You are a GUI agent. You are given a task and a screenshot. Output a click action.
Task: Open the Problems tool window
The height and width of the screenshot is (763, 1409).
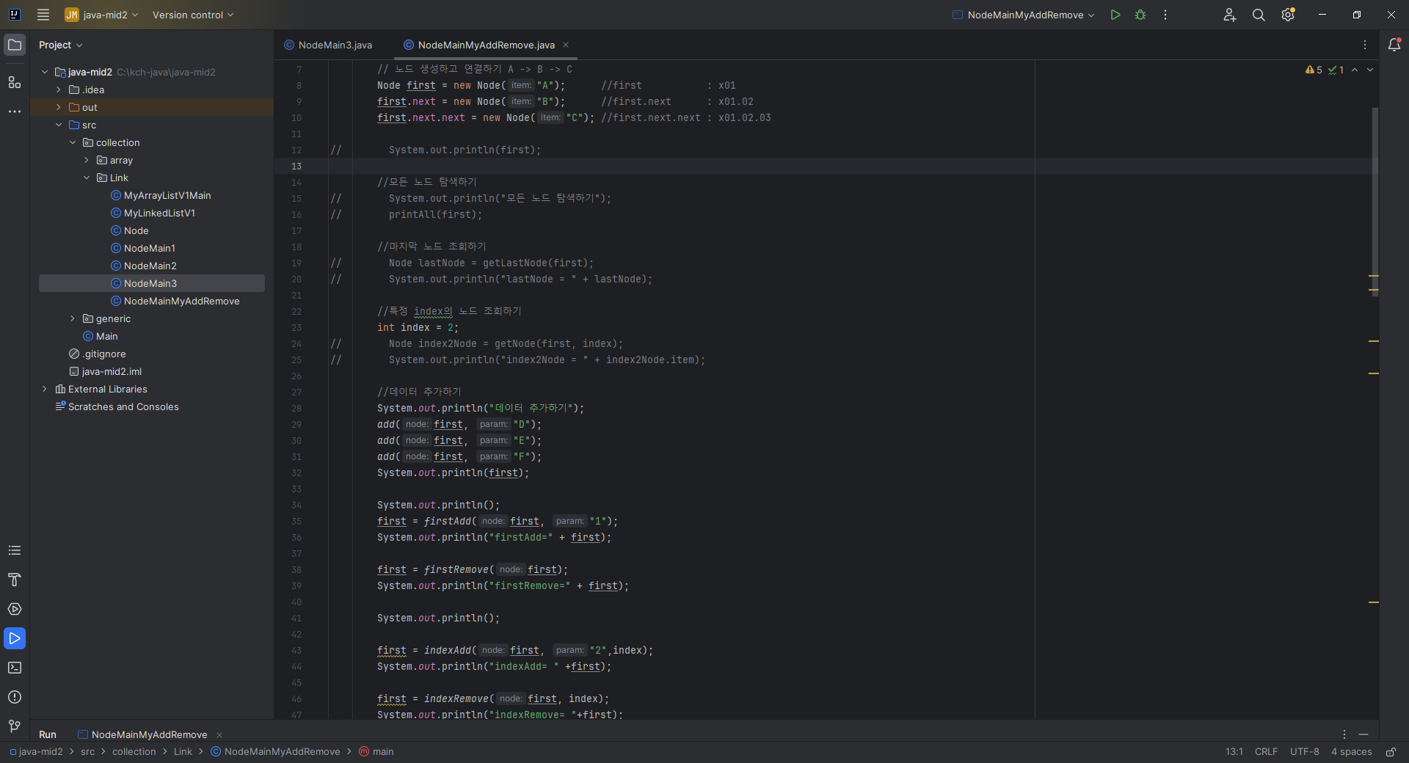click(15, 697)
